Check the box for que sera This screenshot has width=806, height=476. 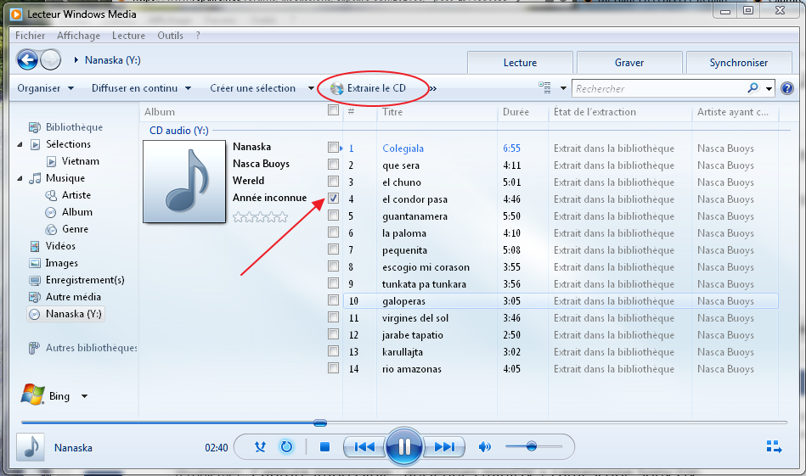tap(333, 165)
